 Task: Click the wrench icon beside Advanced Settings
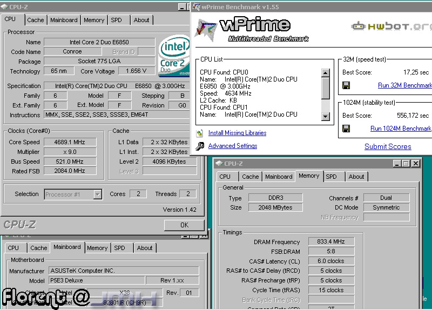point(200,146)
